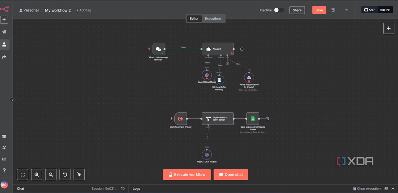Viewport: 398px width, 193px height.
Task: Select the Parse msg and save to Sheets1 node
Action: coord(249,78)
